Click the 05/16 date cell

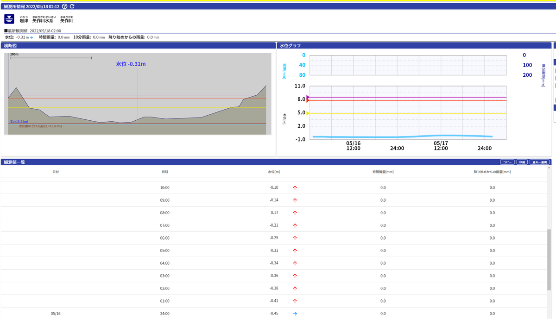click(56, 314)
